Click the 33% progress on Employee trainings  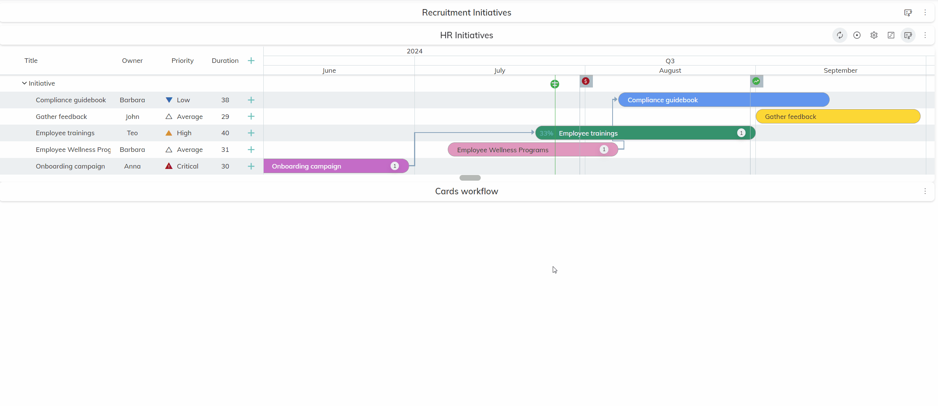click(x=546, y=133)
